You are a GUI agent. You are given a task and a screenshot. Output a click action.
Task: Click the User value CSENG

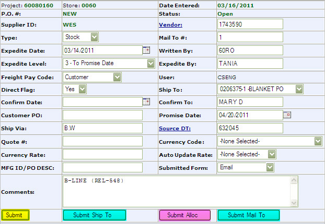[227, 77]
